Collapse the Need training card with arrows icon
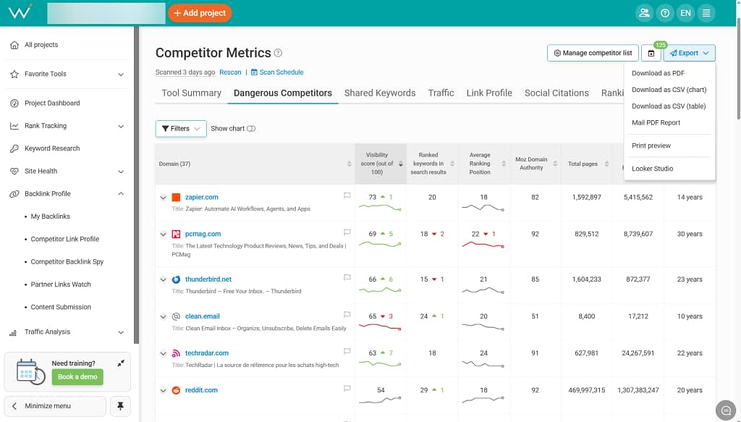 (x=121, y=363)
